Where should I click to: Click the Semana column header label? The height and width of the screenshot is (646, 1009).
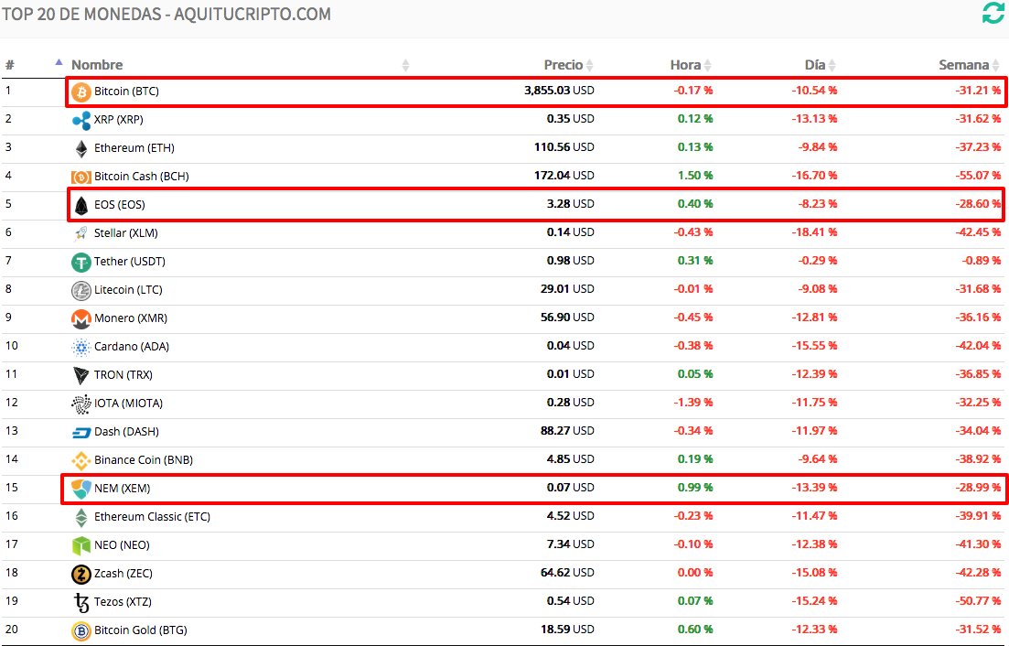click(x=964, y=65)
